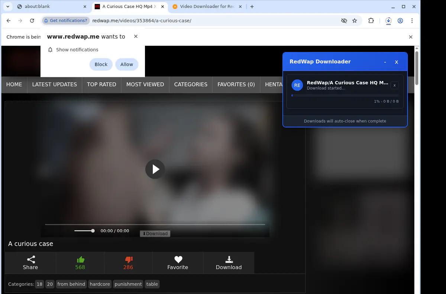The height and width of the screenshot is (294, 446).
Task: Open the crossed-eye tracking protection icon
Action: (x=344, y=21)
